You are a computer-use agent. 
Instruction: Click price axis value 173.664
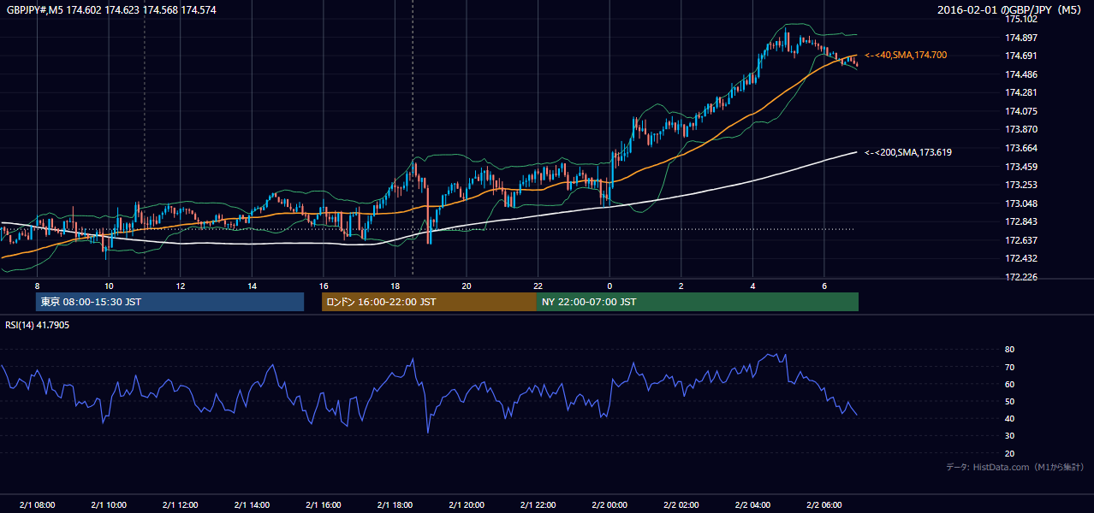click(x=1021, y=148)
